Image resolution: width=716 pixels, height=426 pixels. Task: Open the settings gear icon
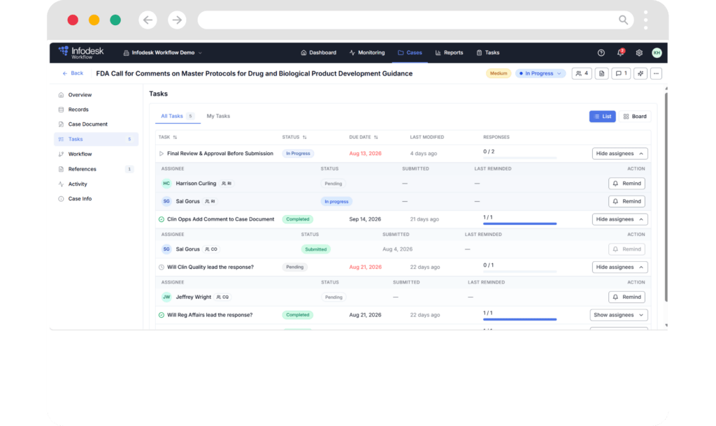(639, 53)
